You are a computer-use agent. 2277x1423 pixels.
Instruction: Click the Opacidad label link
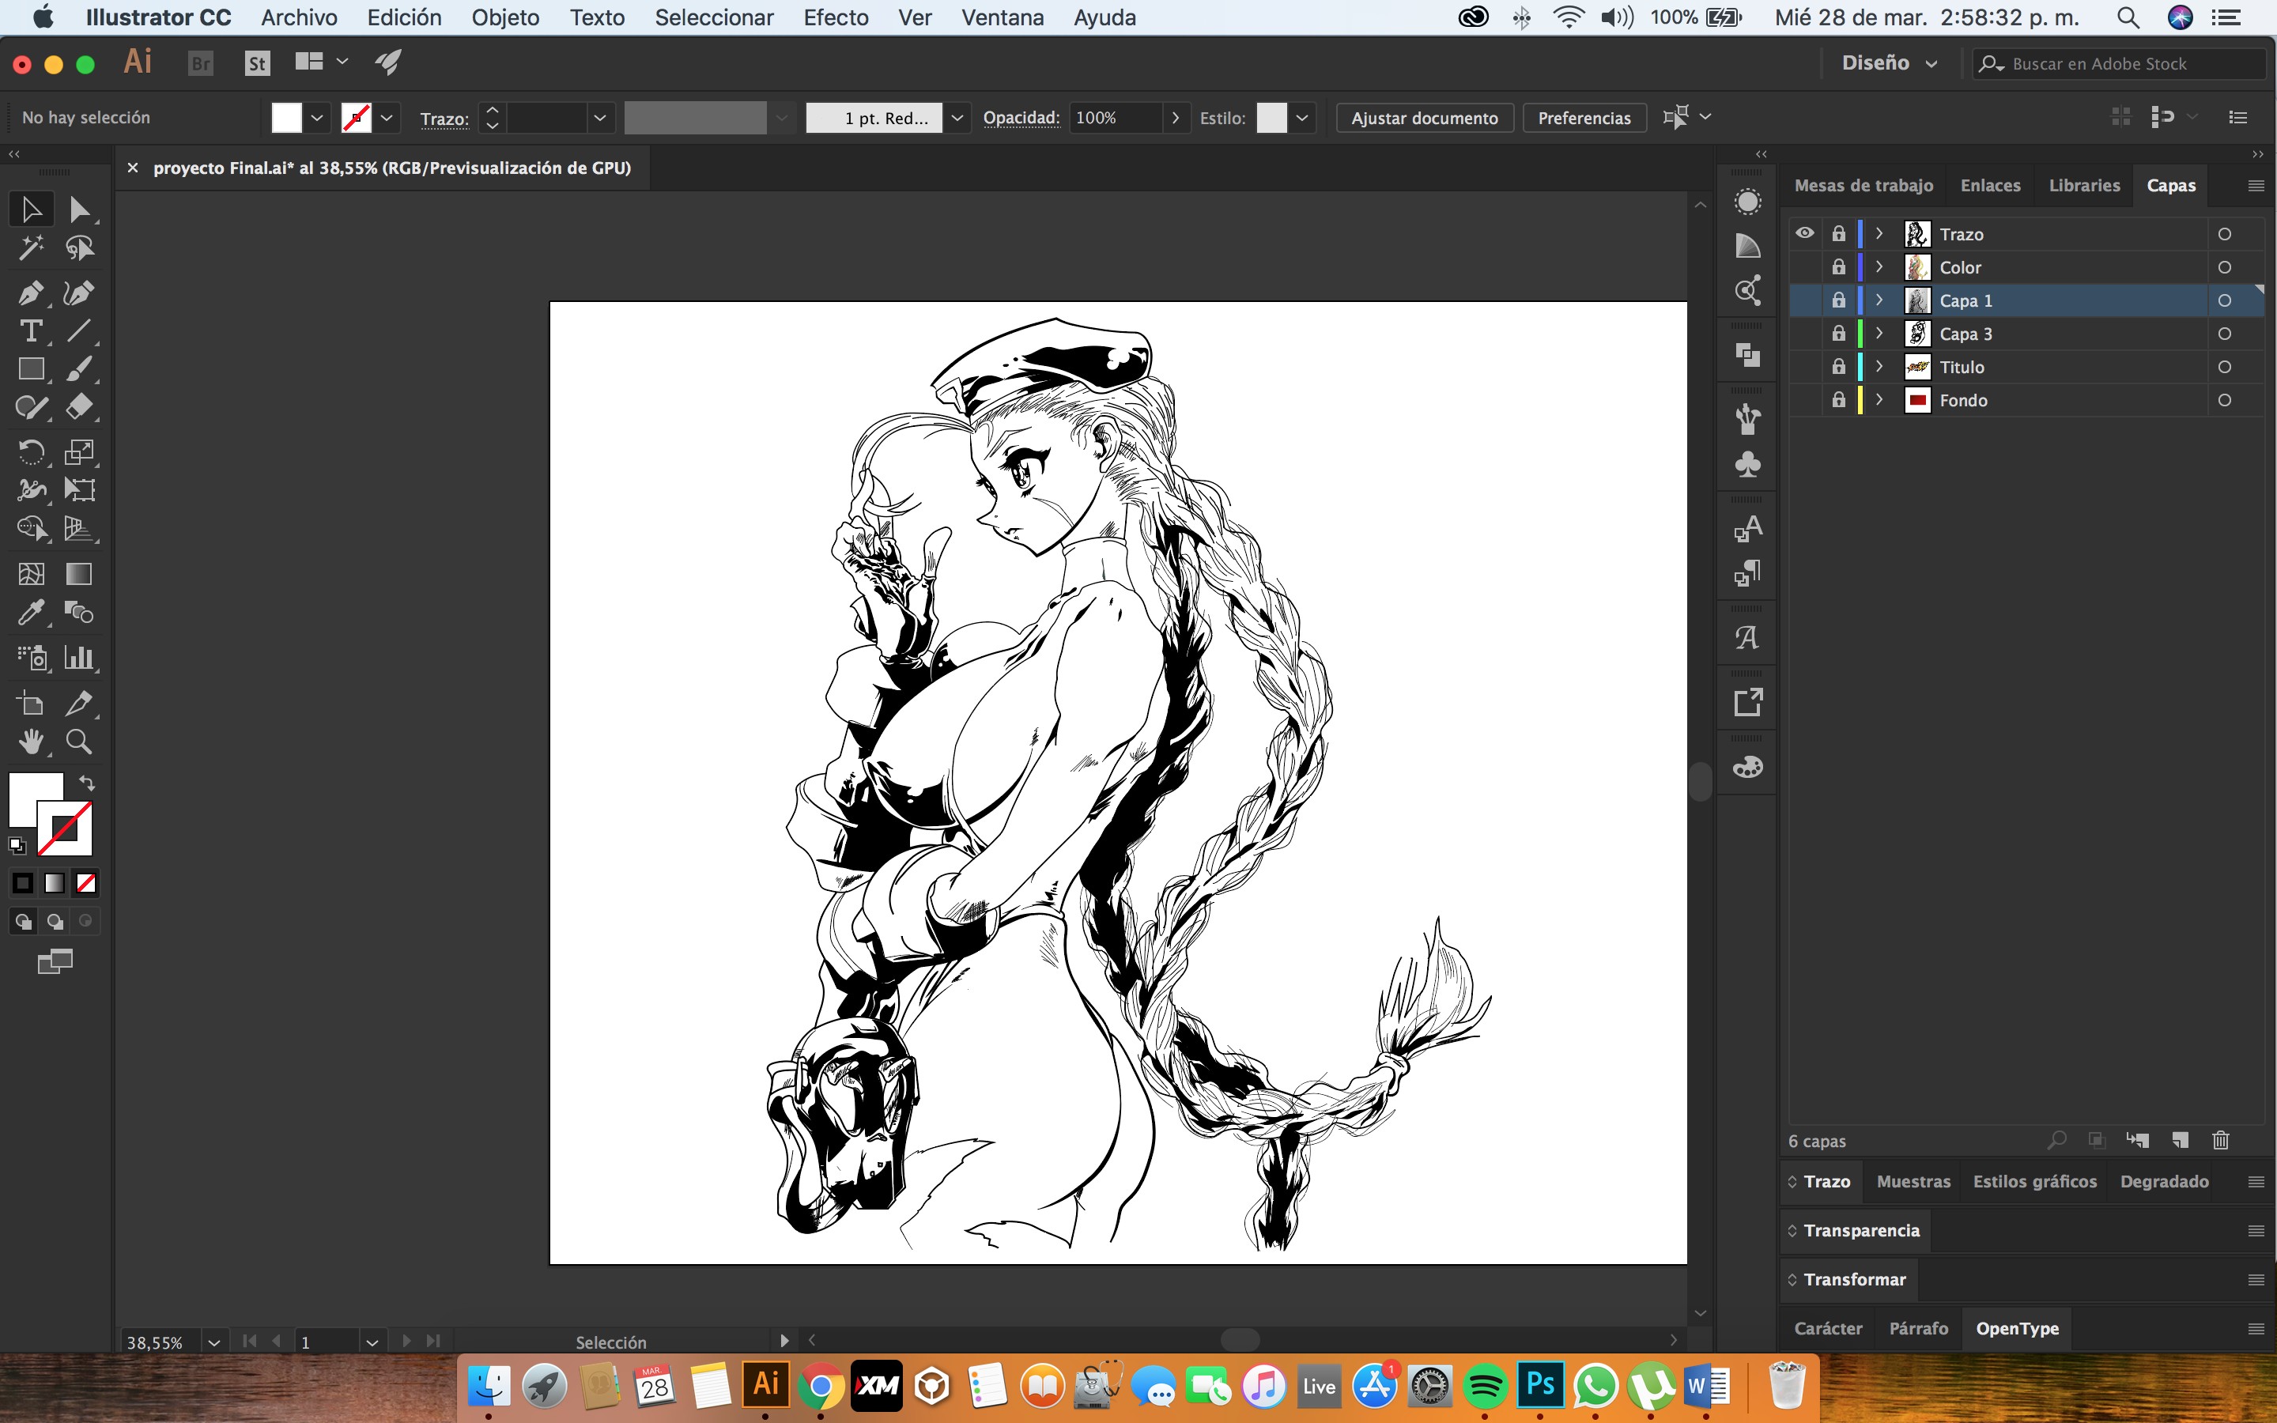[x=1021, y=118]
